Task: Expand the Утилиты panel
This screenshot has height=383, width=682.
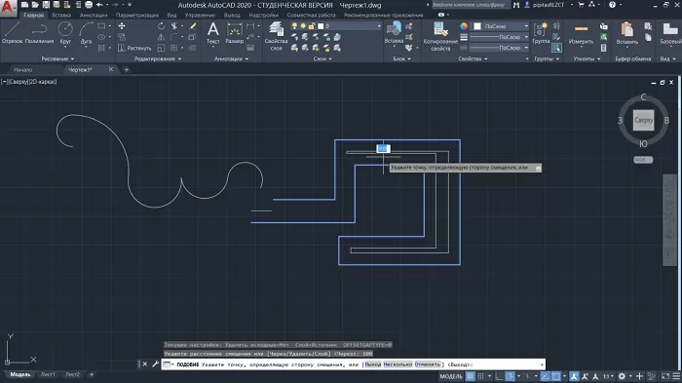Action: (x=587, y=58)
